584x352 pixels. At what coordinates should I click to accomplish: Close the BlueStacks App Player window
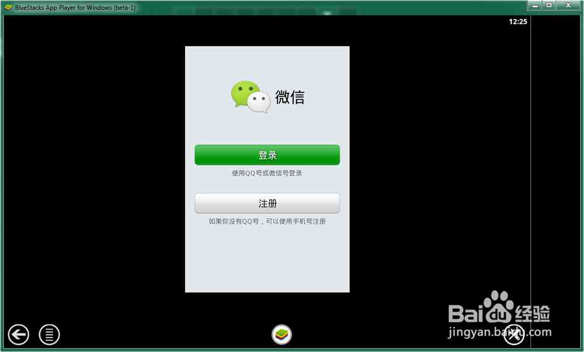(x=568, y=5)
